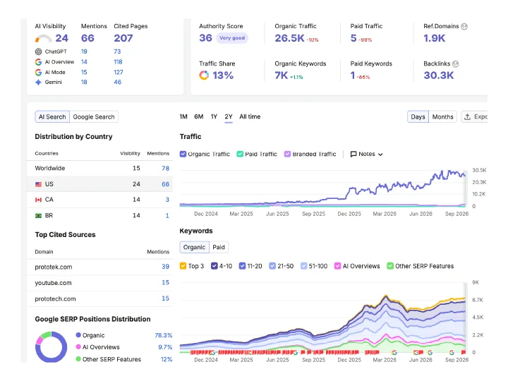Open the youtube.com cited source

[x=53, y=283]
